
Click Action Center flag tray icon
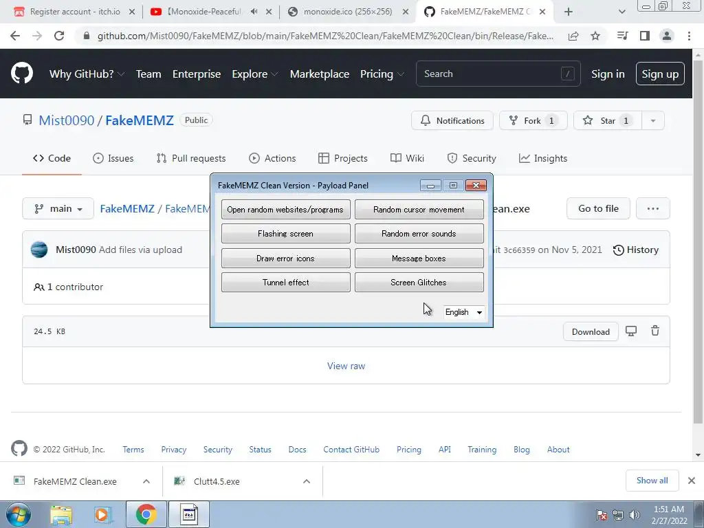tap(602, 515)
